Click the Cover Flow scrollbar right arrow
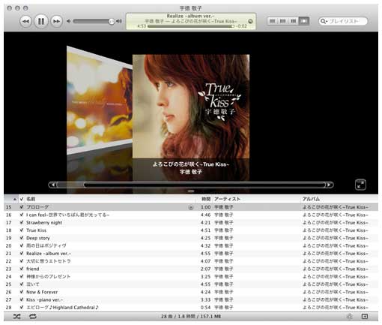 [x=329, y=185]
